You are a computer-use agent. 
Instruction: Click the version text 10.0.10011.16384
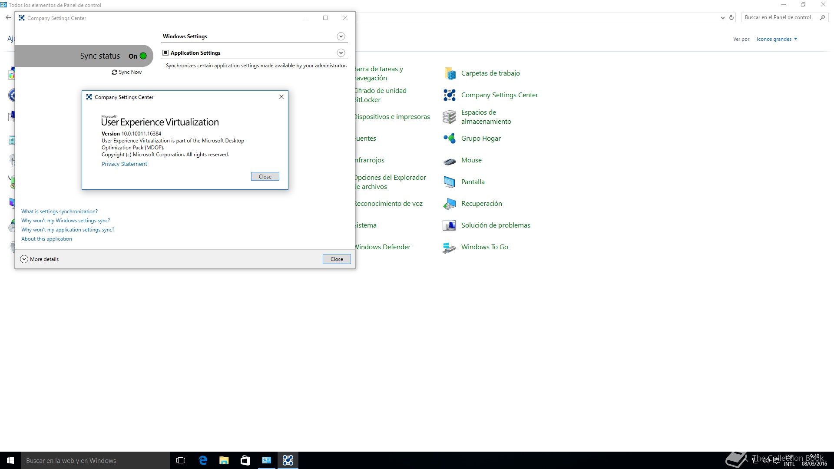pyautogui.click(x=141, y=134)
